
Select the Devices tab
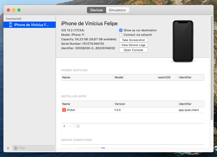coord(96,10)
